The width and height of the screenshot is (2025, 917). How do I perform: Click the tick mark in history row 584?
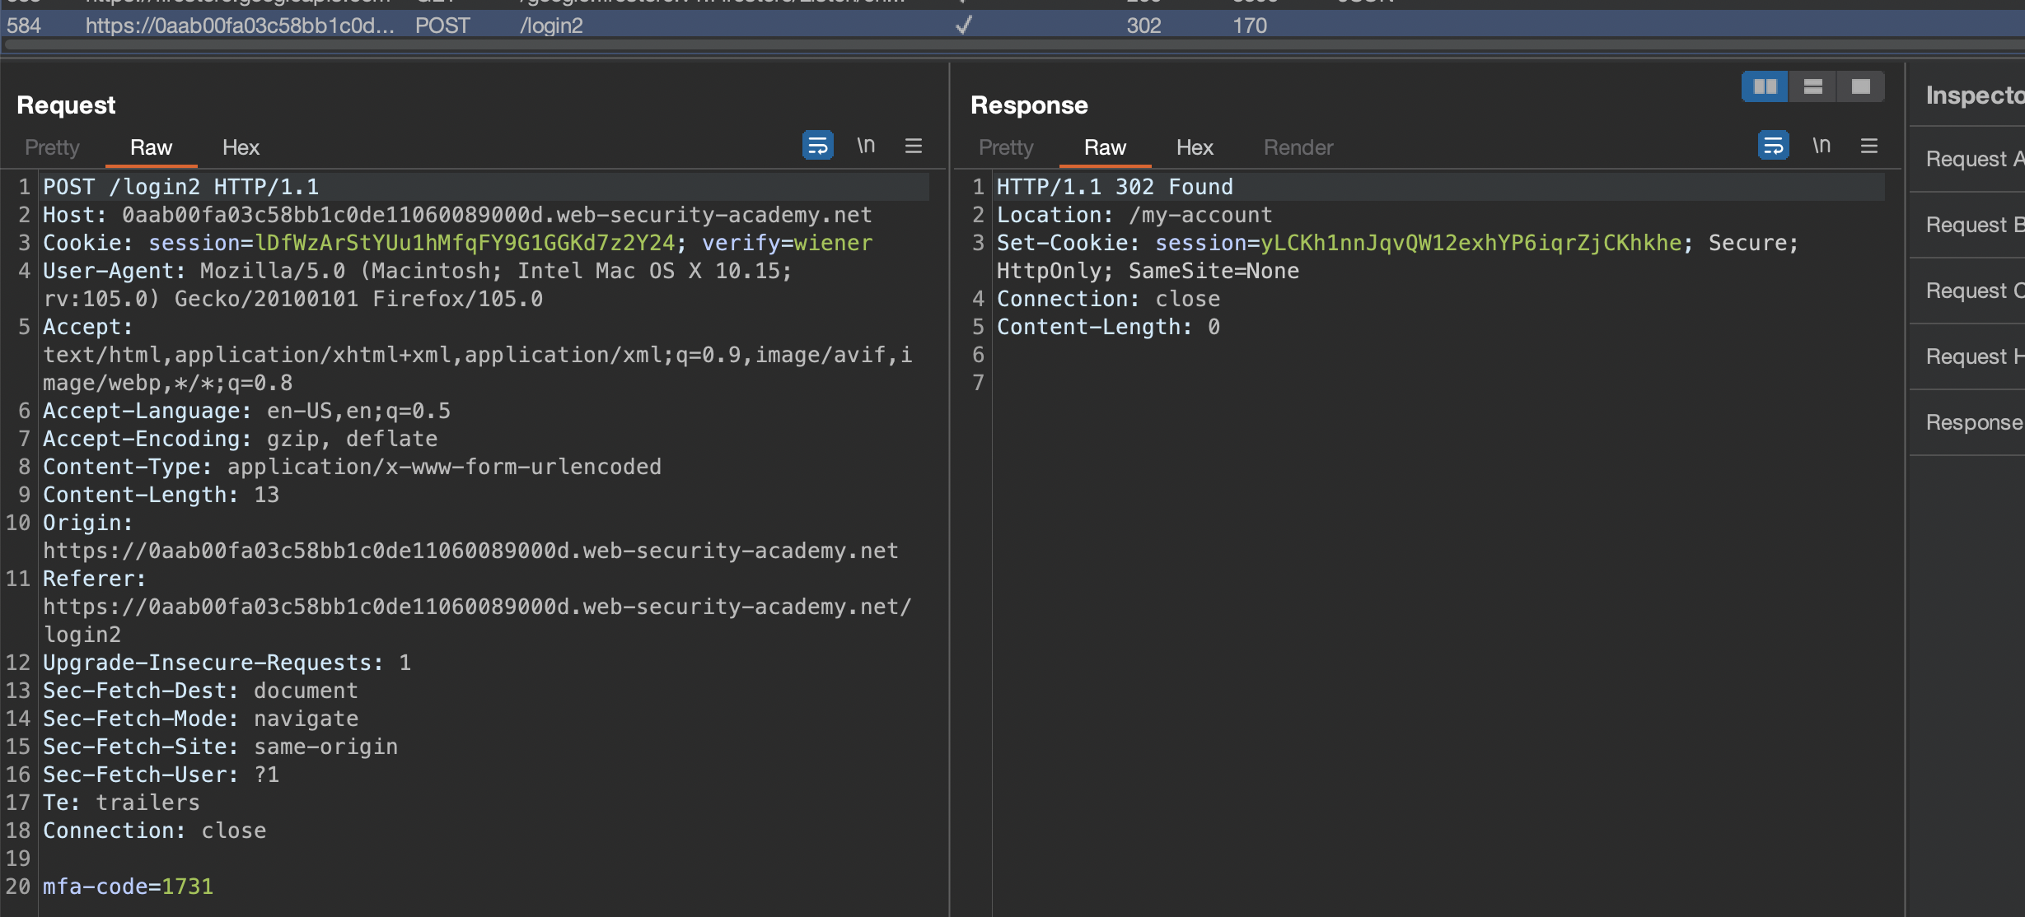pyautogui.click(x=963, y=26)
